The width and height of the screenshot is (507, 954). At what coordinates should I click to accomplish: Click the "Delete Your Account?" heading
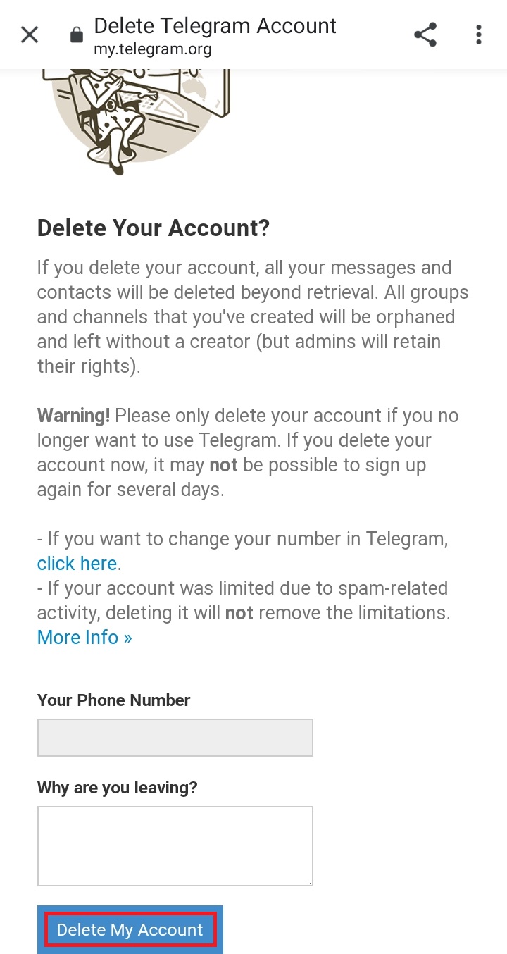pyautogui.click(x=154, y=228)
